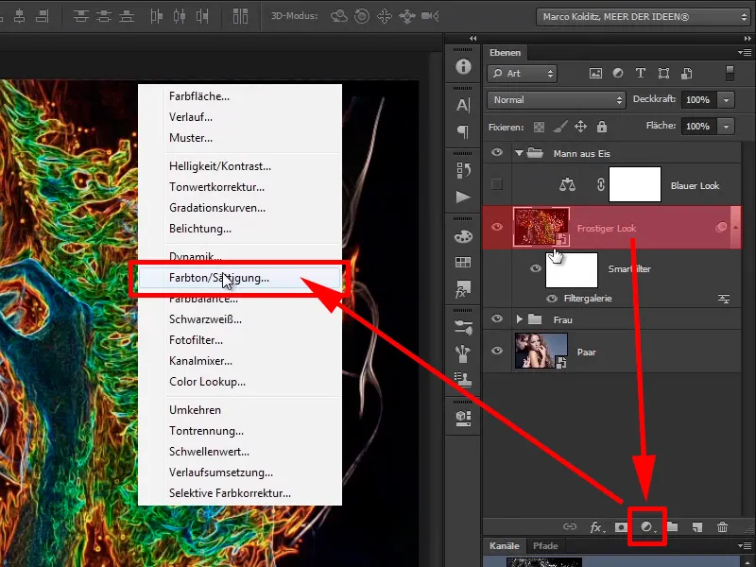Open the Brush panel icon
756x567 pixels.
(463, 353)
